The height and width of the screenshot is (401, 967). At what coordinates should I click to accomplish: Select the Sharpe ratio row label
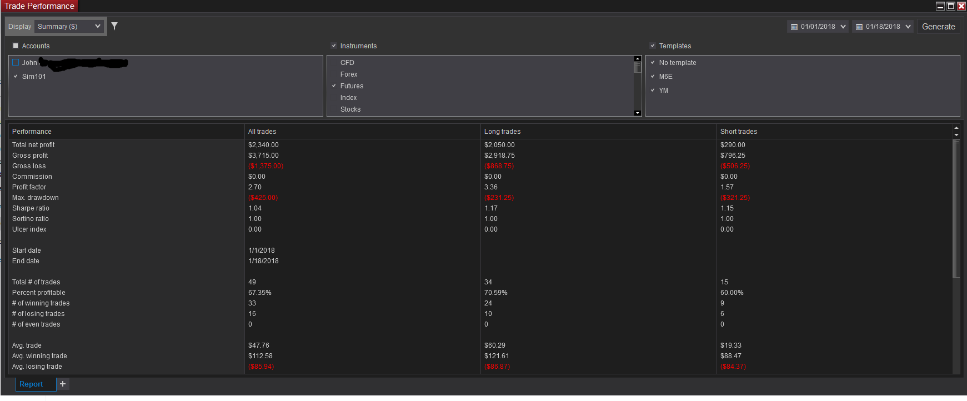tap(31, 208)
